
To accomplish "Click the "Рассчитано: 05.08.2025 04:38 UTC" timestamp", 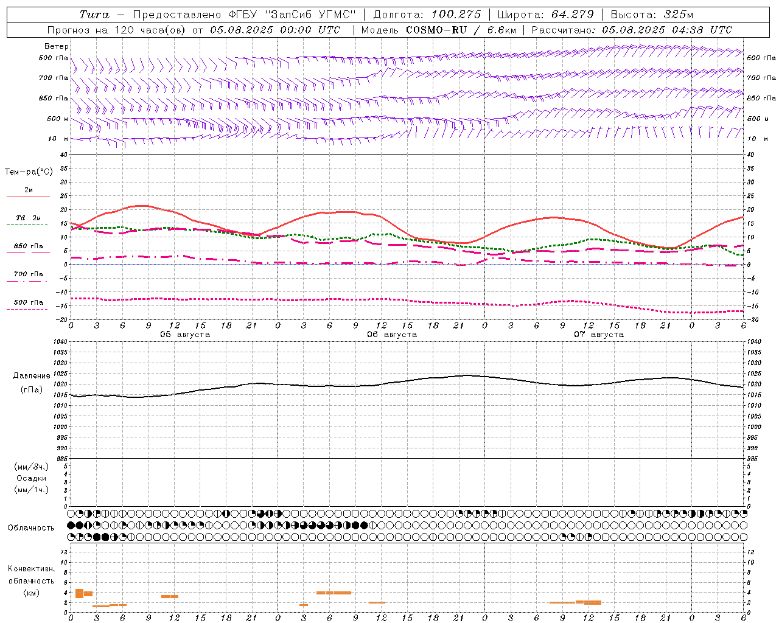I will 632,30.
